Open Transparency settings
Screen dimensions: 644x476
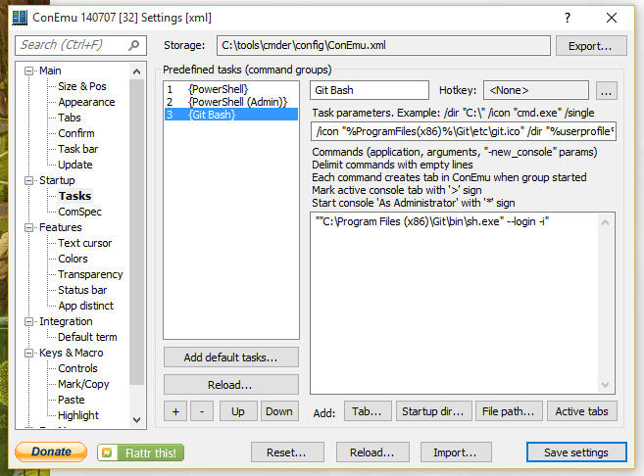click(90, 274)
